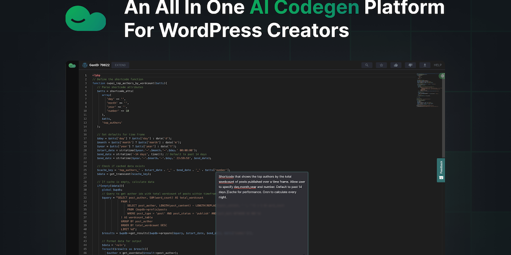Image resolution: width=511 pixels, height=255 pixels.
Task: Give a thumbs down rating
Action: (x=410, y=65)
